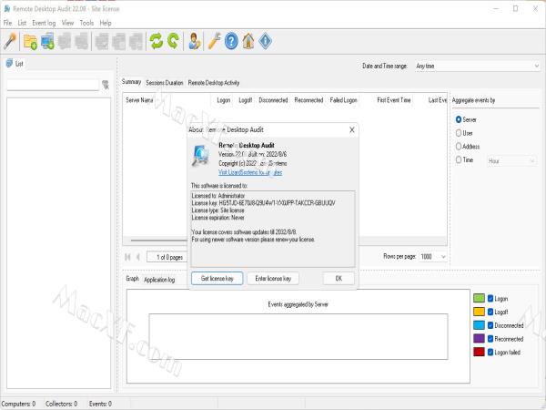Open the user person toolbar icon

pyautogui.click(x=194, y=41)
